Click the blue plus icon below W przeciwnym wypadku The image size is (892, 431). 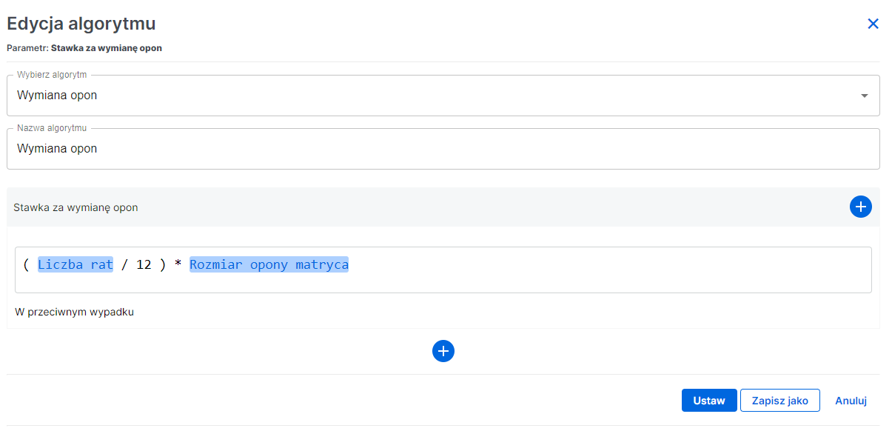point(443,350)
